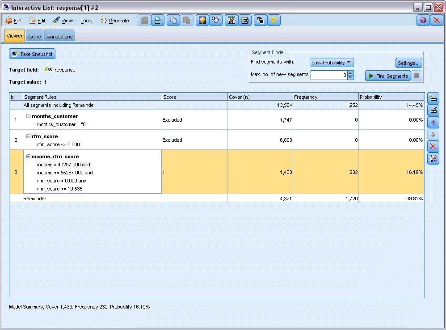Click the gold diamond toolbar icon
Viewport: 446px width, 330px height.
pos(202,20)
